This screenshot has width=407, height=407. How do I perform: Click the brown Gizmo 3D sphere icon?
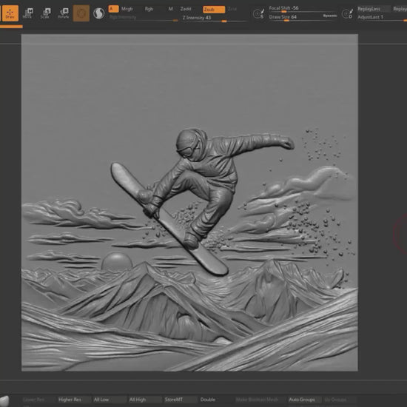coord(81,13)
